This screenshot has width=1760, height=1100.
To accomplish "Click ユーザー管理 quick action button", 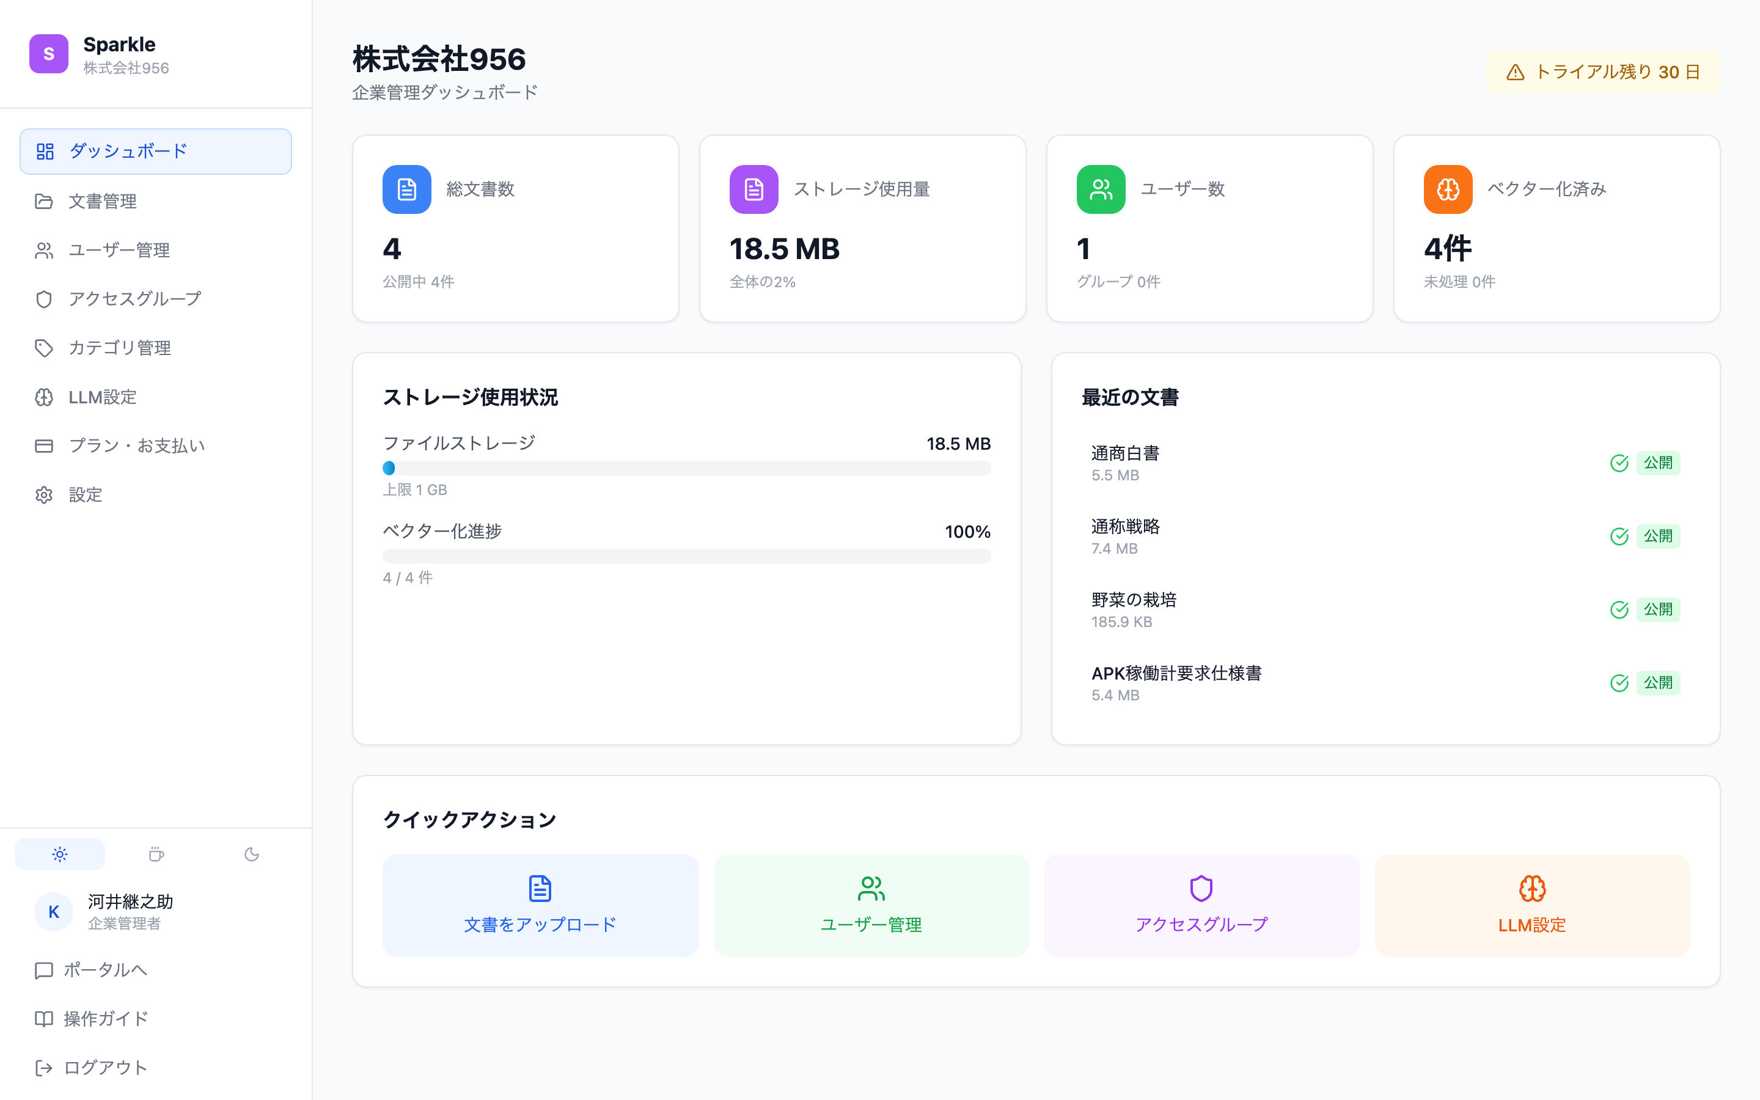I will point(871,905).
